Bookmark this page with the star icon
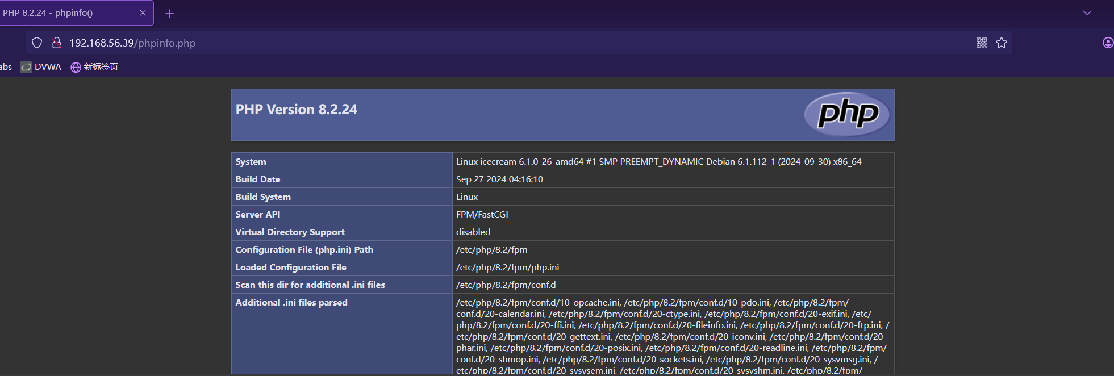 (x=1002, y=43)
